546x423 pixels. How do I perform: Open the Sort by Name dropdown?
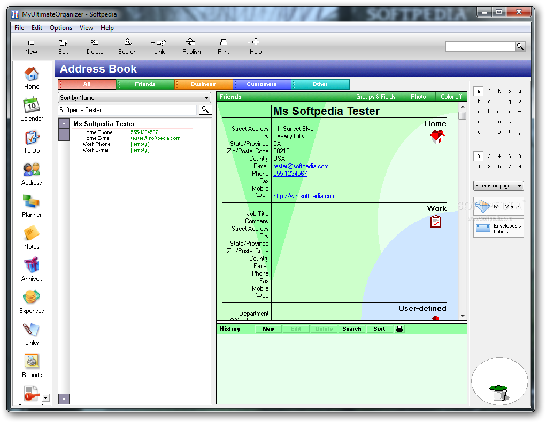click(x=134, y=97)
